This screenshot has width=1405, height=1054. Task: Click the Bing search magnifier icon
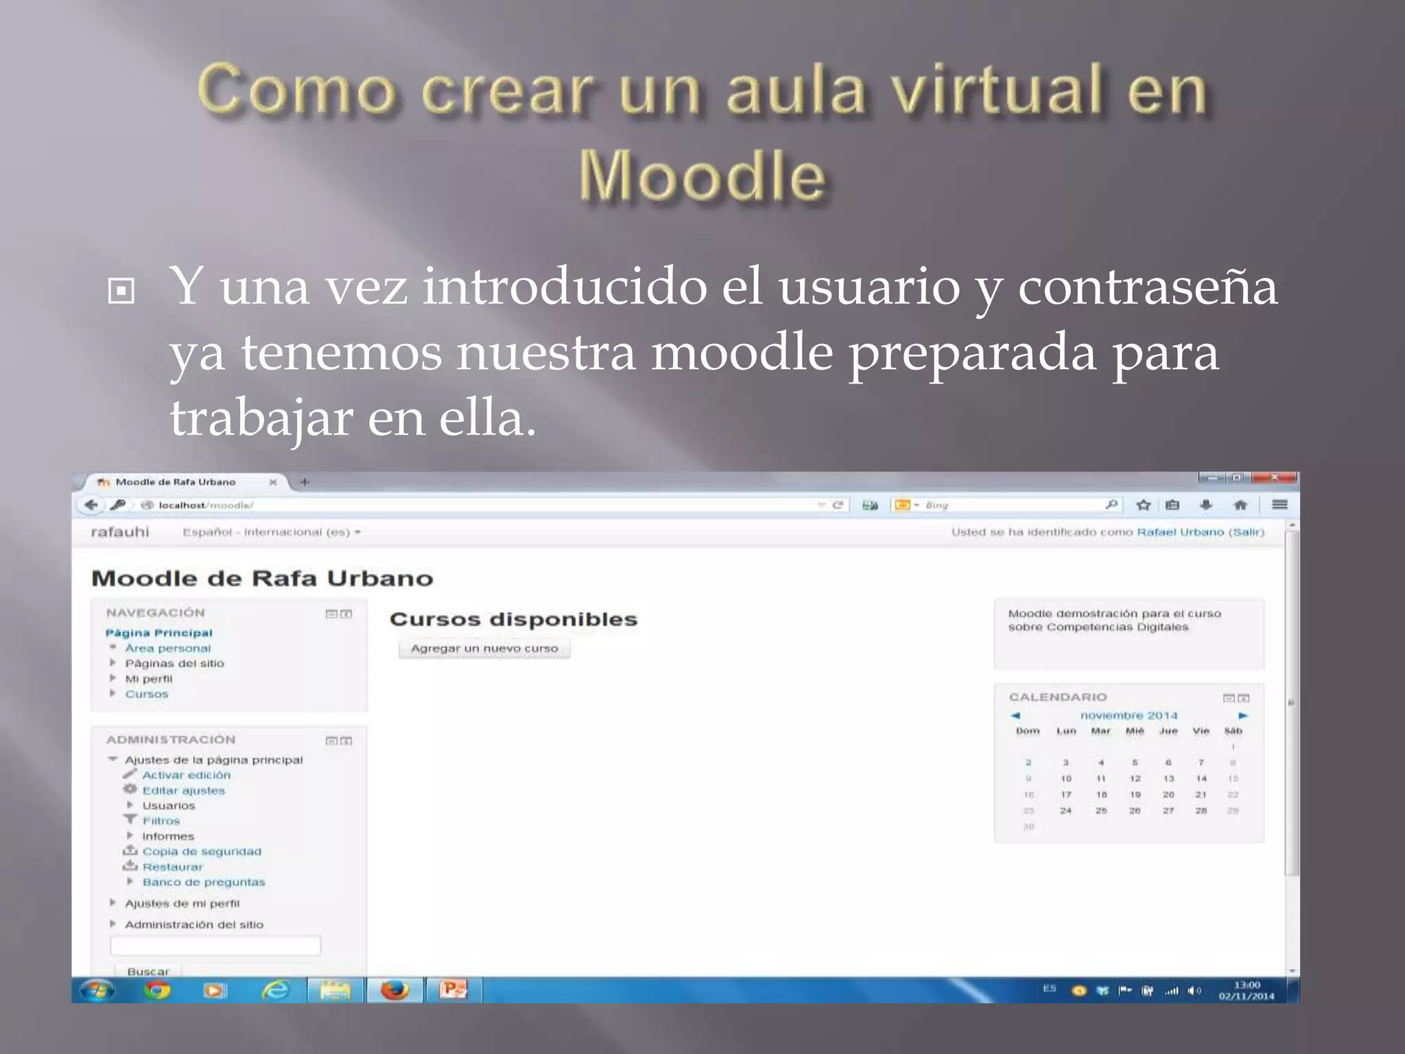(x=1111, y=504)
